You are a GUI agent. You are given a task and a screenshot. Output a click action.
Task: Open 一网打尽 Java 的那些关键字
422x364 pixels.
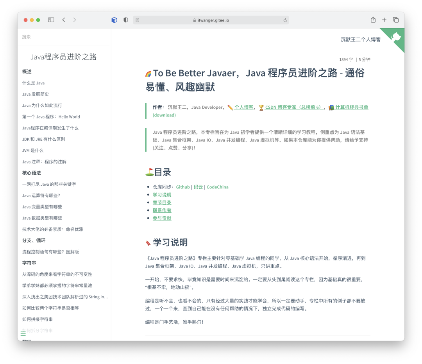pos(49,184)
